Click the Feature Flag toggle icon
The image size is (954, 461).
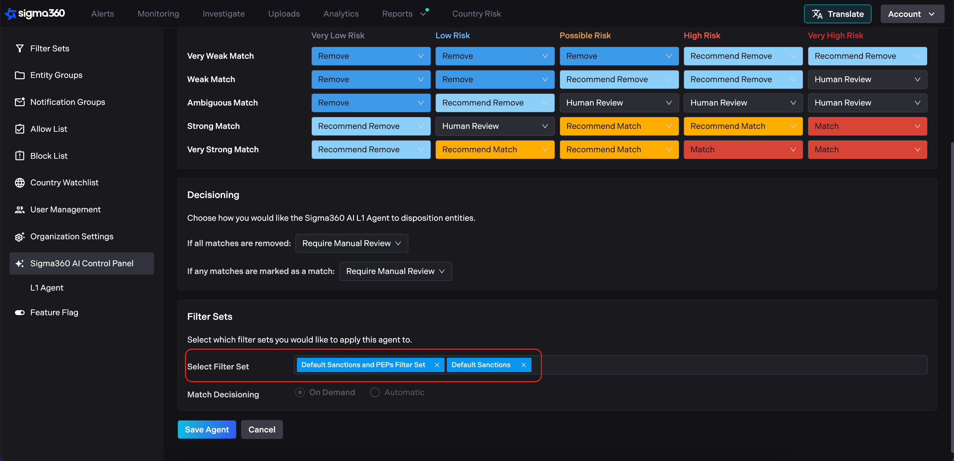tap(19, 312)
